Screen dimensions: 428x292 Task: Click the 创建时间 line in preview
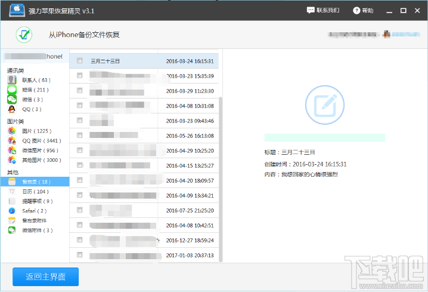305,164
